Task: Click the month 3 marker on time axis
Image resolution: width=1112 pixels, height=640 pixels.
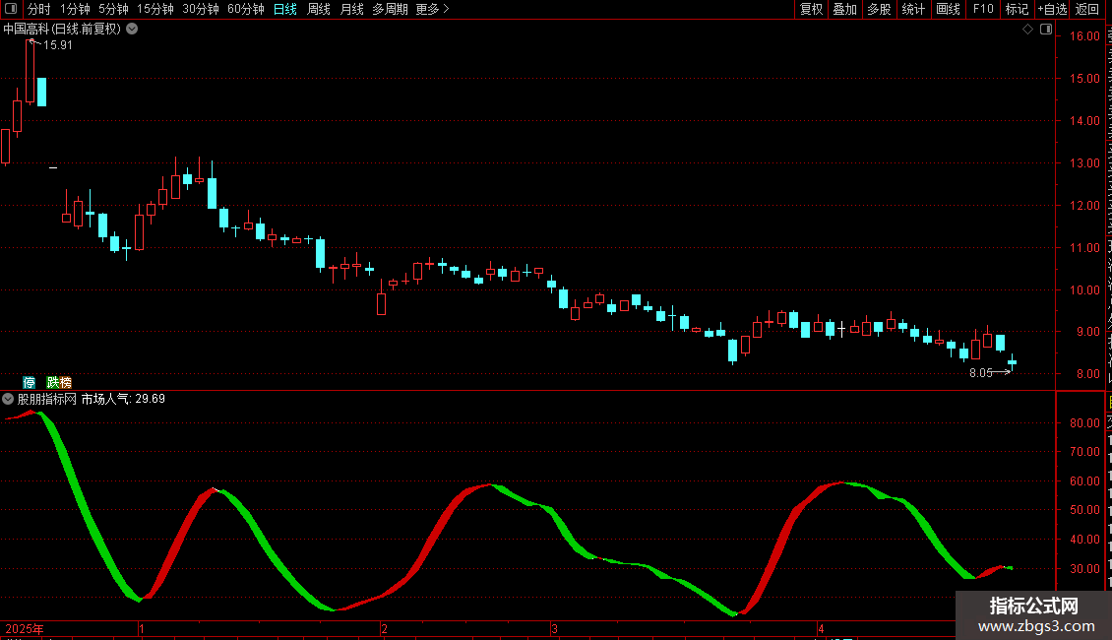Action: (555, 629)
